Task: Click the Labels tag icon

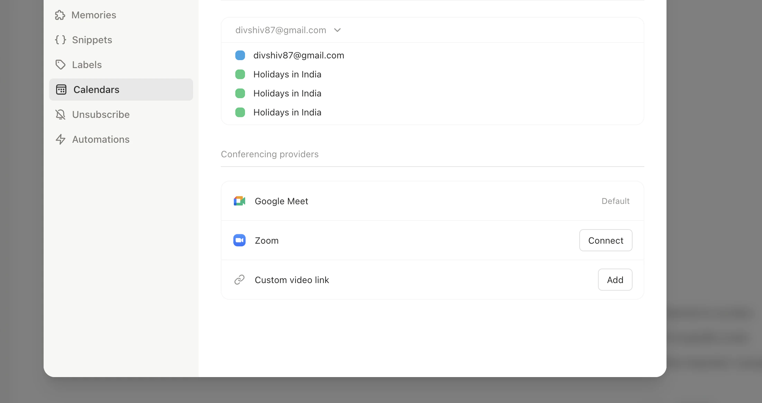Action: (x=60, y=65)
